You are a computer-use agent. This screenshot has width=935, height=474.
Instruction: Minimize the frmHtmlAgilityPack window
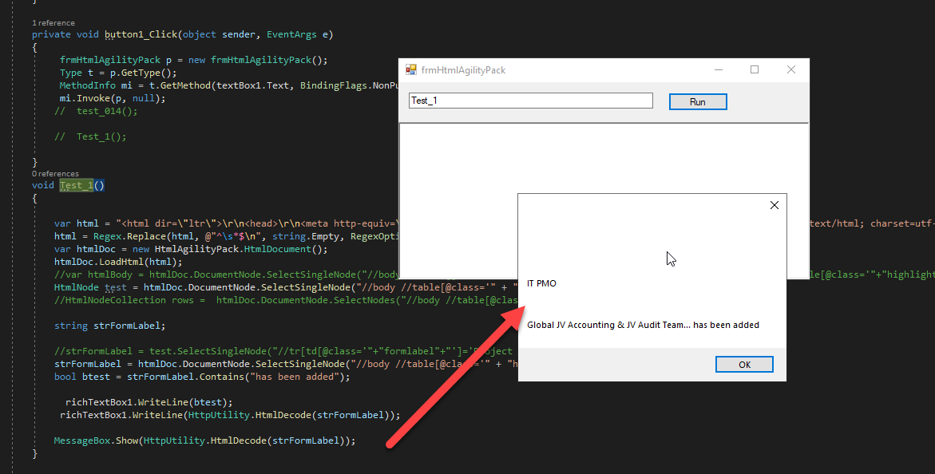719,69
